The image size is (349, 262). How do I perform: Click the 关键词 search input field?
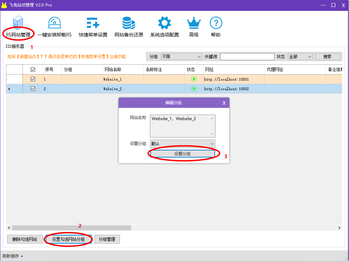tap(247, 56)
